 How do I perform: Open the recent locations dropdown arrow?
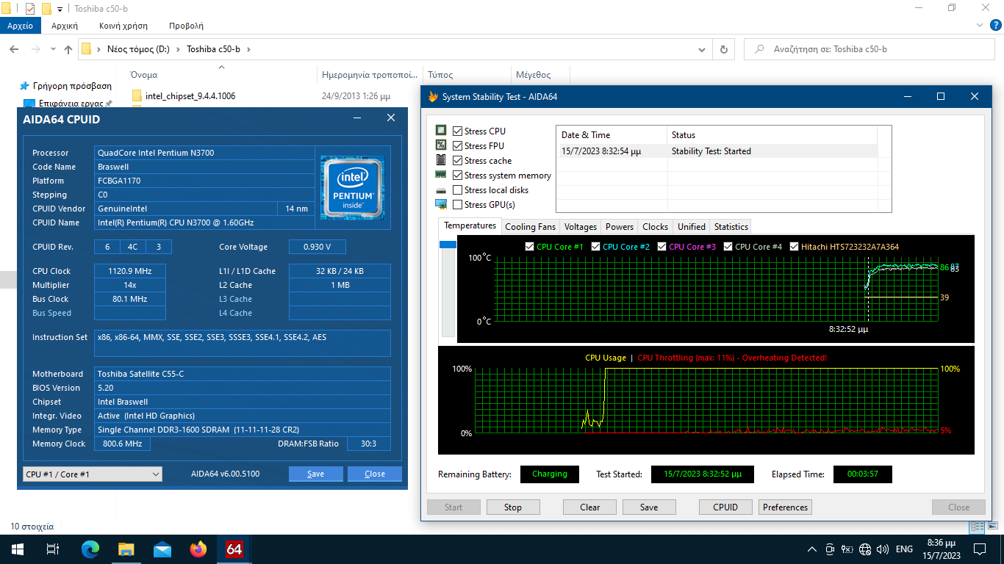[54, 49]
